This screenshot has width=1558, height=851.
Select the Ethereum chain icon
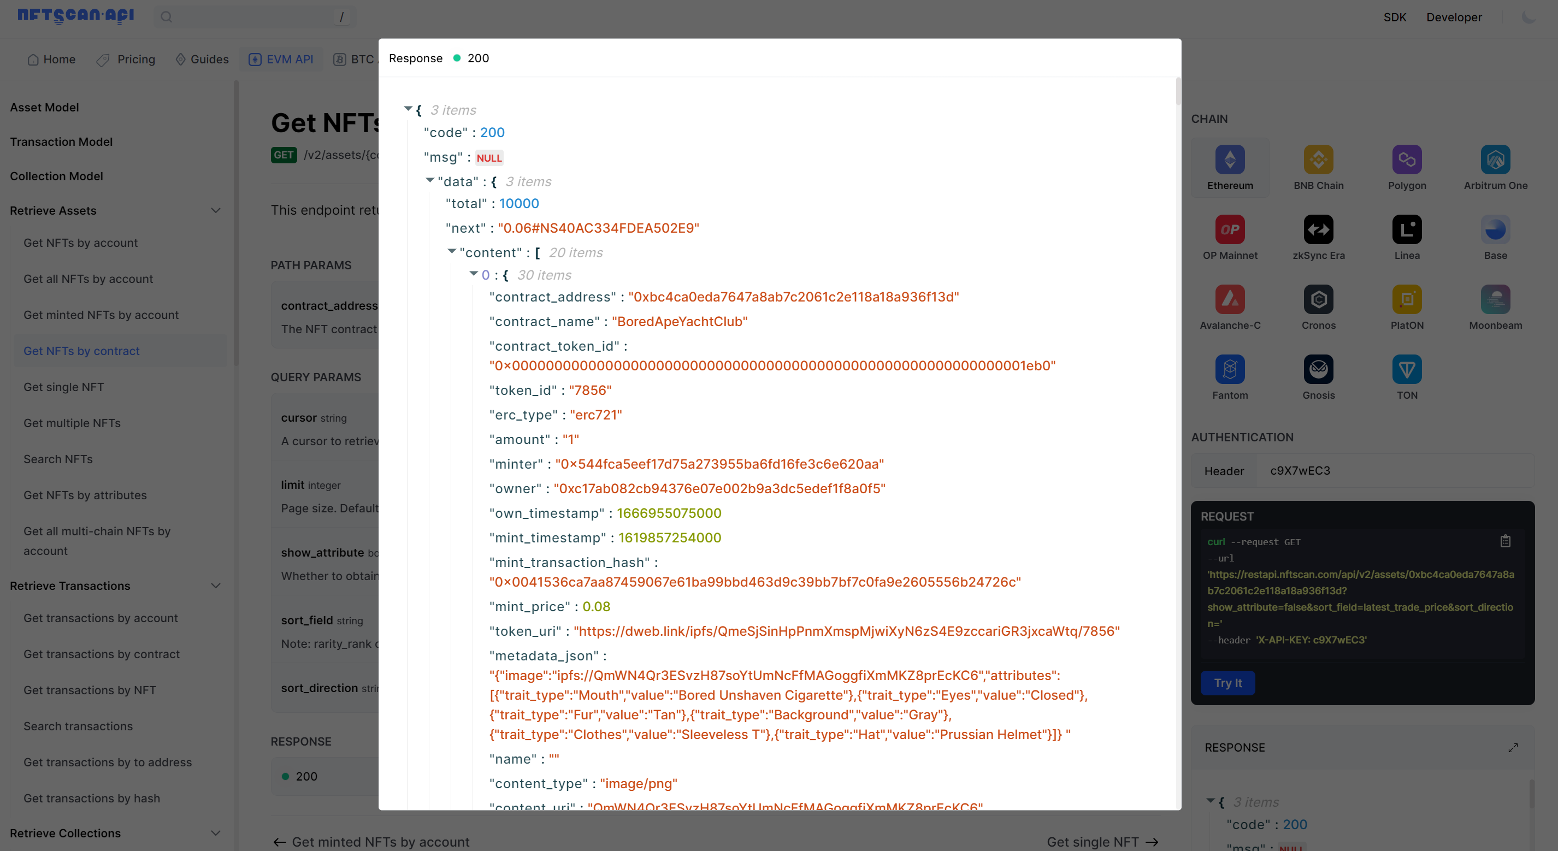1230,159
